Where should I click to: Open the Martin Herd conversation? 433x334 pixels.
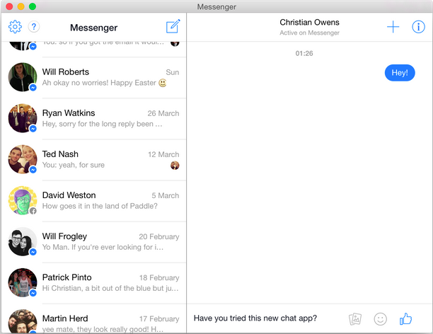(x=94, y=319)
